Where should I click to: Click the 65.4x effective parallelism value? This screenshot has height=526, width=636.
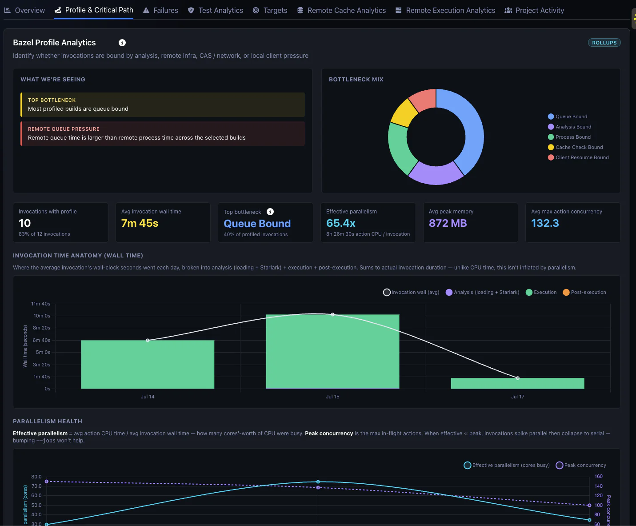pyautogui.click(x=341, y=223)
